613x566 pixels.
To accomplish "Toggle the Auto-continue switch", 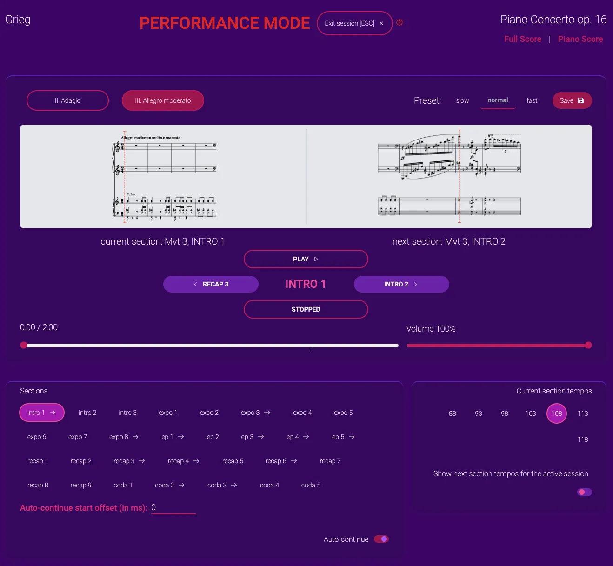I will 381,539.
